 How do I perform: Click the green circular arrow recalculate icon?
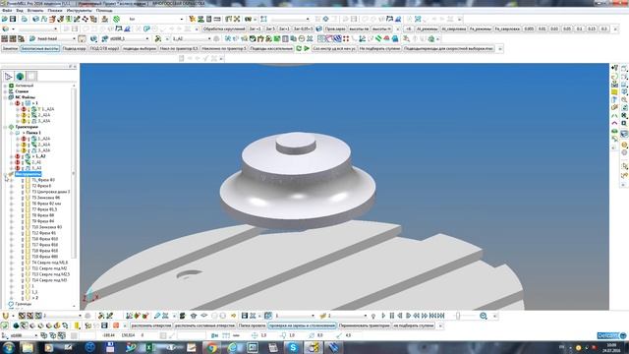tap(299, 48)
